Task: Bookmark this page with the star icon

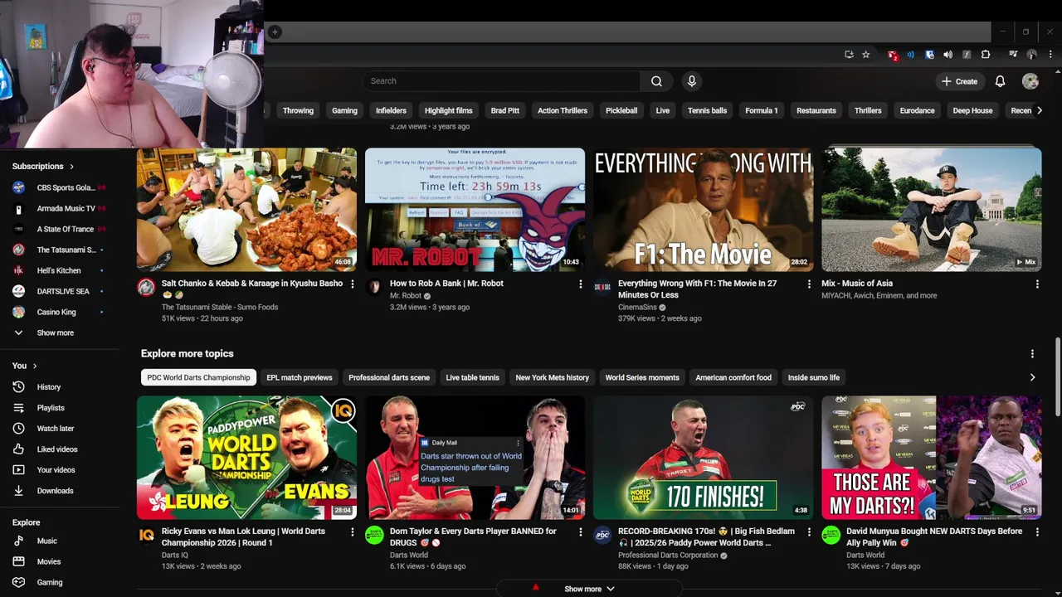Action: [x=865, y=55]
